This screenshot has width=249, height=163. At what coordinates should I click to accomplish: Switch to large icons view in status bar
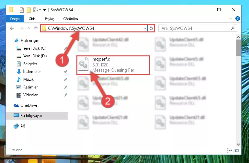pos(236,150)
